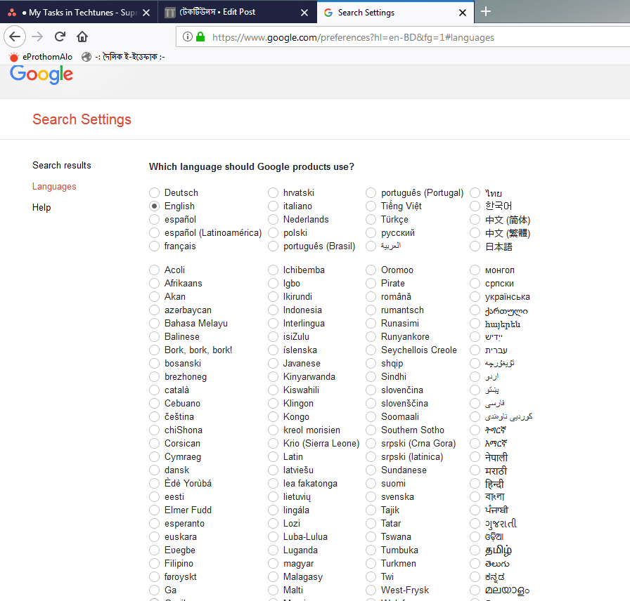Choose the Pirate language option
The width and height of the screenshot is (630, 601).
(x=371, y=283)
